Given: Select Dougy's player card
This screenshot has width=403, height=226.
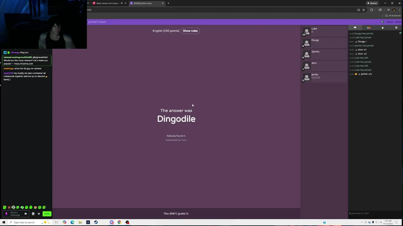Looking at the screenshot, I should 324,43.
